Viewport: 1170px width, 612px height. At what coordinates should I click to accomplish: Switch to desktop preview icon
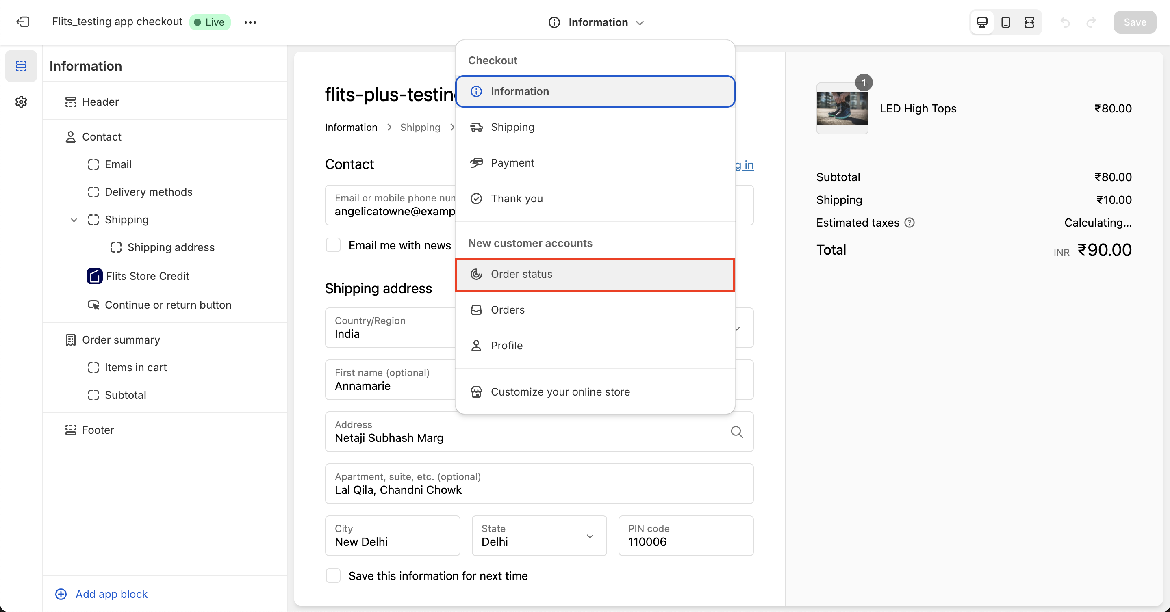[982, 22]
